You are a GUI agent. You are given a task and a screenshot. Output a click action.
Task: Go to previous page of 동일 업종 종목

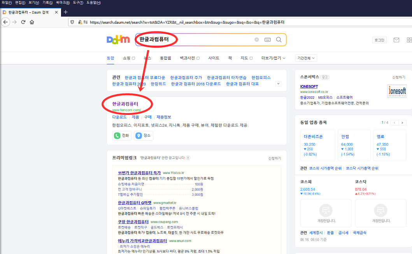(x=394, y=123)
